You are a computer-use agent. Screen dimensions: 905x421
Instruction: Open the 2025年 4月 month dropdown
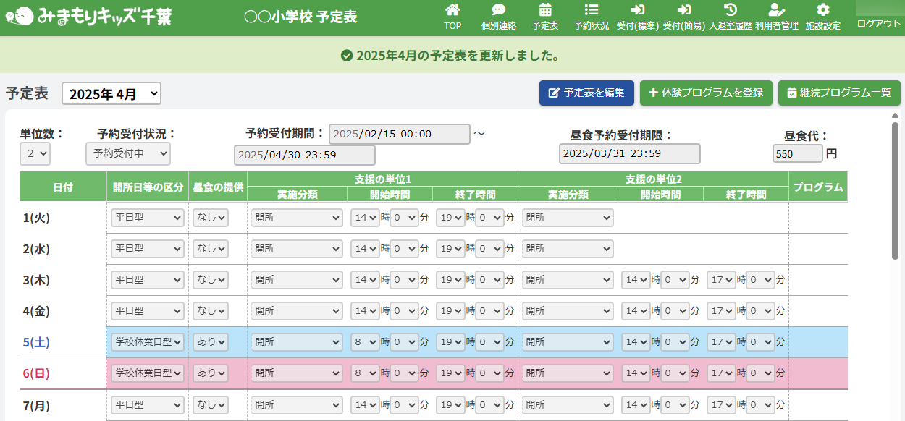(111, 93)
